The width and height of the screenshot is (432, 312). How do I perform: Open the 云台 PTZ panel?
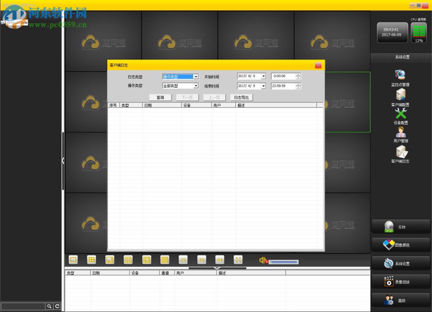[x=401, y=227]
